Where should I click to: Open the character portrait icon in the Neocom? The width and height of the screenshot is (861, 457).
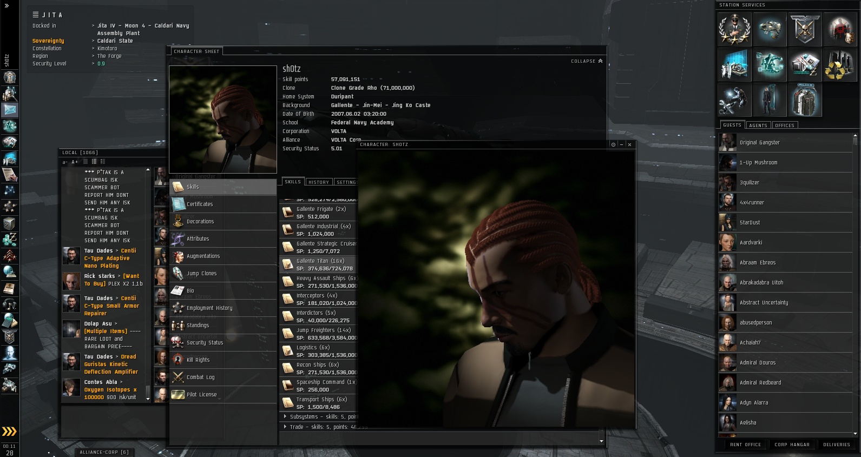click(10, 77)
